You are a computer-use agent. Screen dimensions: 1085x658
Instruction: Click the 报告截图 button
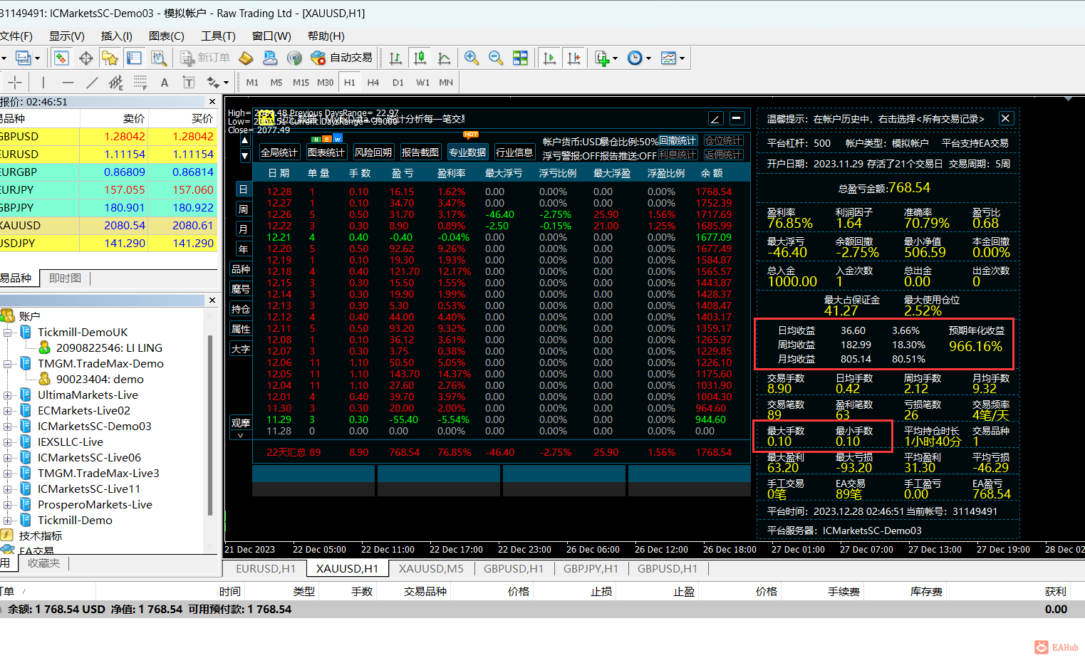[x=420, y=152]
